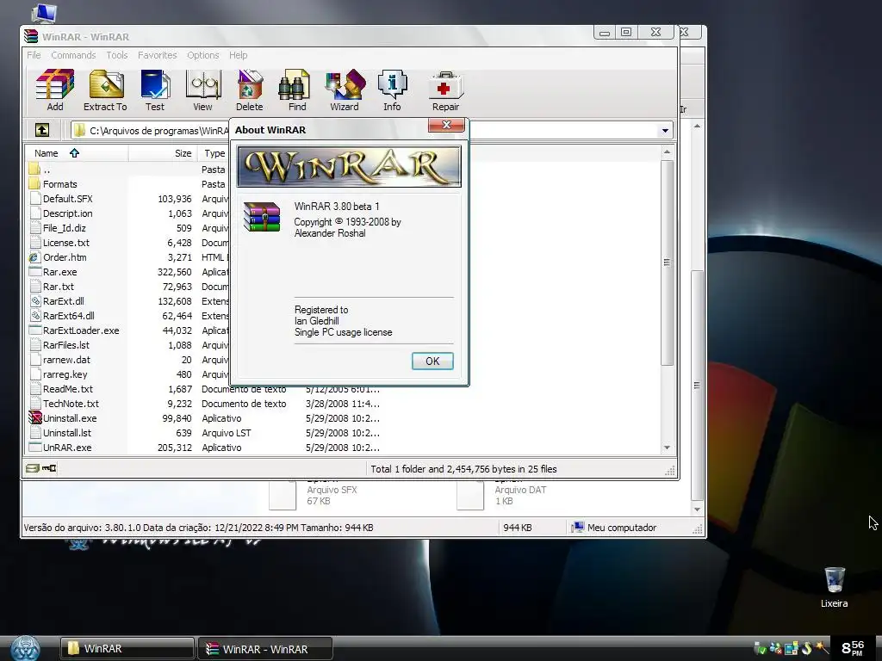Viewport: 882px width, 661px height.
Task: Click the WinRAR books icon in About dialog
Action: click(x=262, y=217)
